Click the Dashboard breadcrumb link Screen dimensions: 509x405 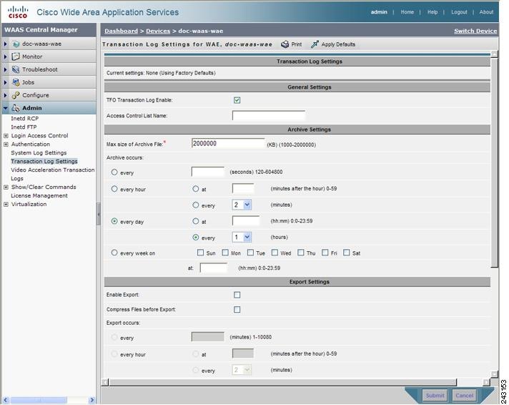pos(121,31)
